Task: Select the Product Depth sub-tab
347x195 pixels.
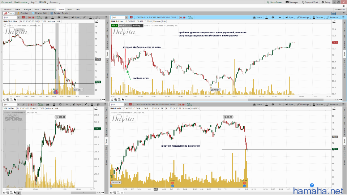Action: [59, 13]
